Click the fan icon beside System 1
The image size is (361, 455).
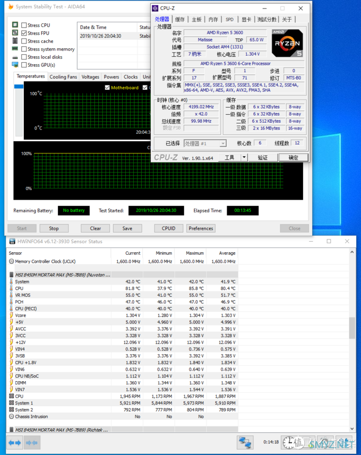pyautogui.click(x=12, y=402)
